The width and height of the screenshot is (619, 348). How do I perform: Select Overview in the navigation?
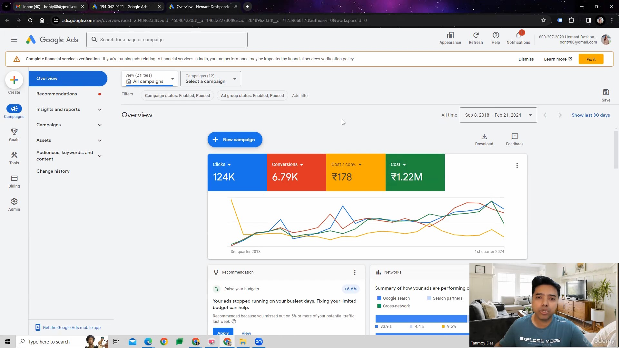pyautogui.click(x=68, y=79)
